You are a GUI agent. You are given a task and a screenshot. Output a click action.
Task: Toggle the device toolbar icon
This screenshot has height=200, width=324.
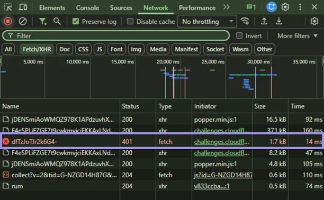pyautogui.click(x=23, y=7)
